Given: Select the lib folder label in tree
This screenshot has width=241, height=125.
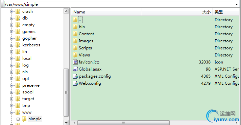Looking at the screenshot, I should 25,52.
